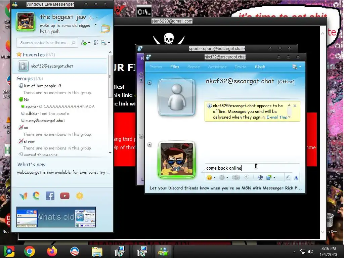Click the Discord Rich Presence ad text

pyautogui.click(x=225, y=188)
